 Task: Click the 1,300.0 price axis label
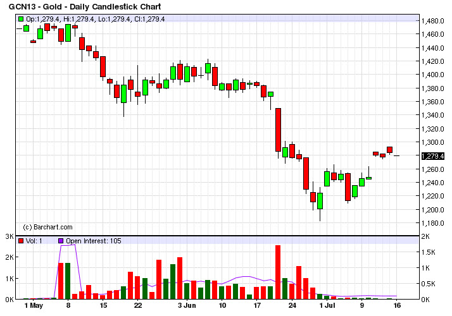[432, 142]
